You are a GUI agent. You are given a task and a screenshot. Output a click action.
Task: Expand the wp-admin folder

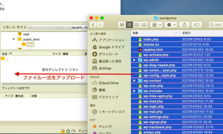(134, 60)
